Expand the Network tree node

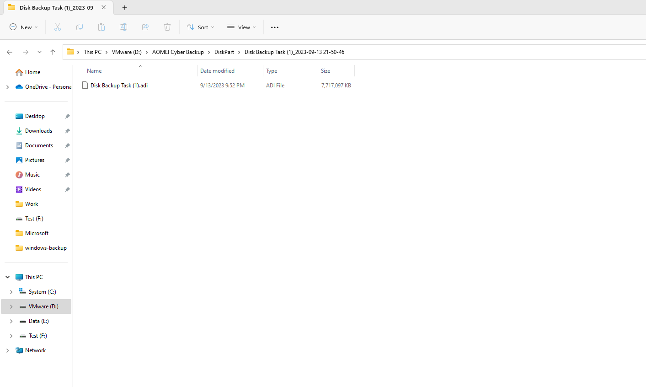coord(7,350)
